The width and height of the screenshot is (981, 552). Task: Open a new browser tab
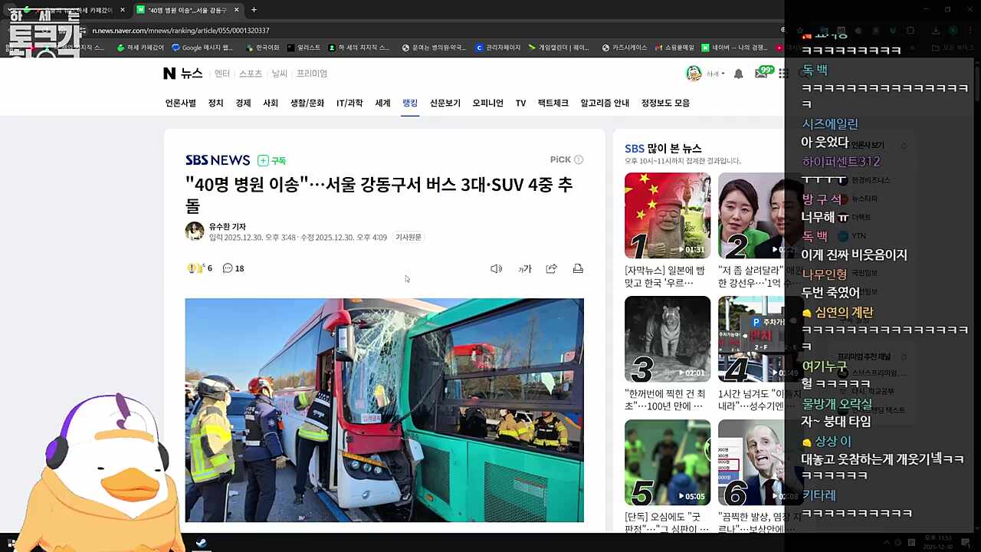click(x=254, y=10)
